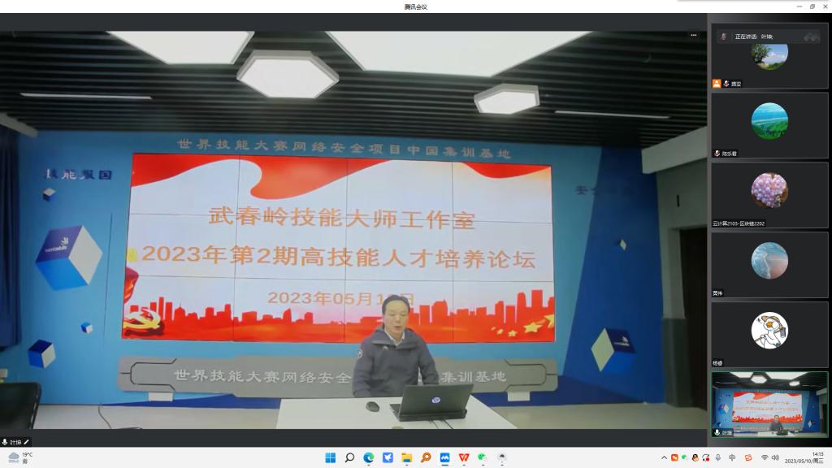Toggle the volume speaker icon in tray
This screenshot has height=468, width=832.
pos(774,457)
